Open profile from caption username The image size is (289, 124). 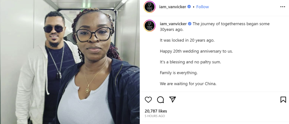click(173, 24)
